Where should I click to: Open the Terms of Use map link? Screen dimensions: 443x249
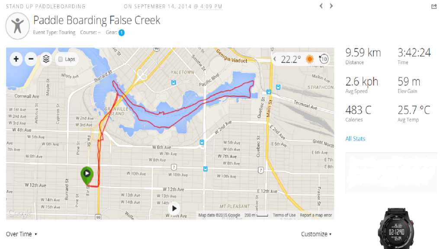tap(284, 215)
